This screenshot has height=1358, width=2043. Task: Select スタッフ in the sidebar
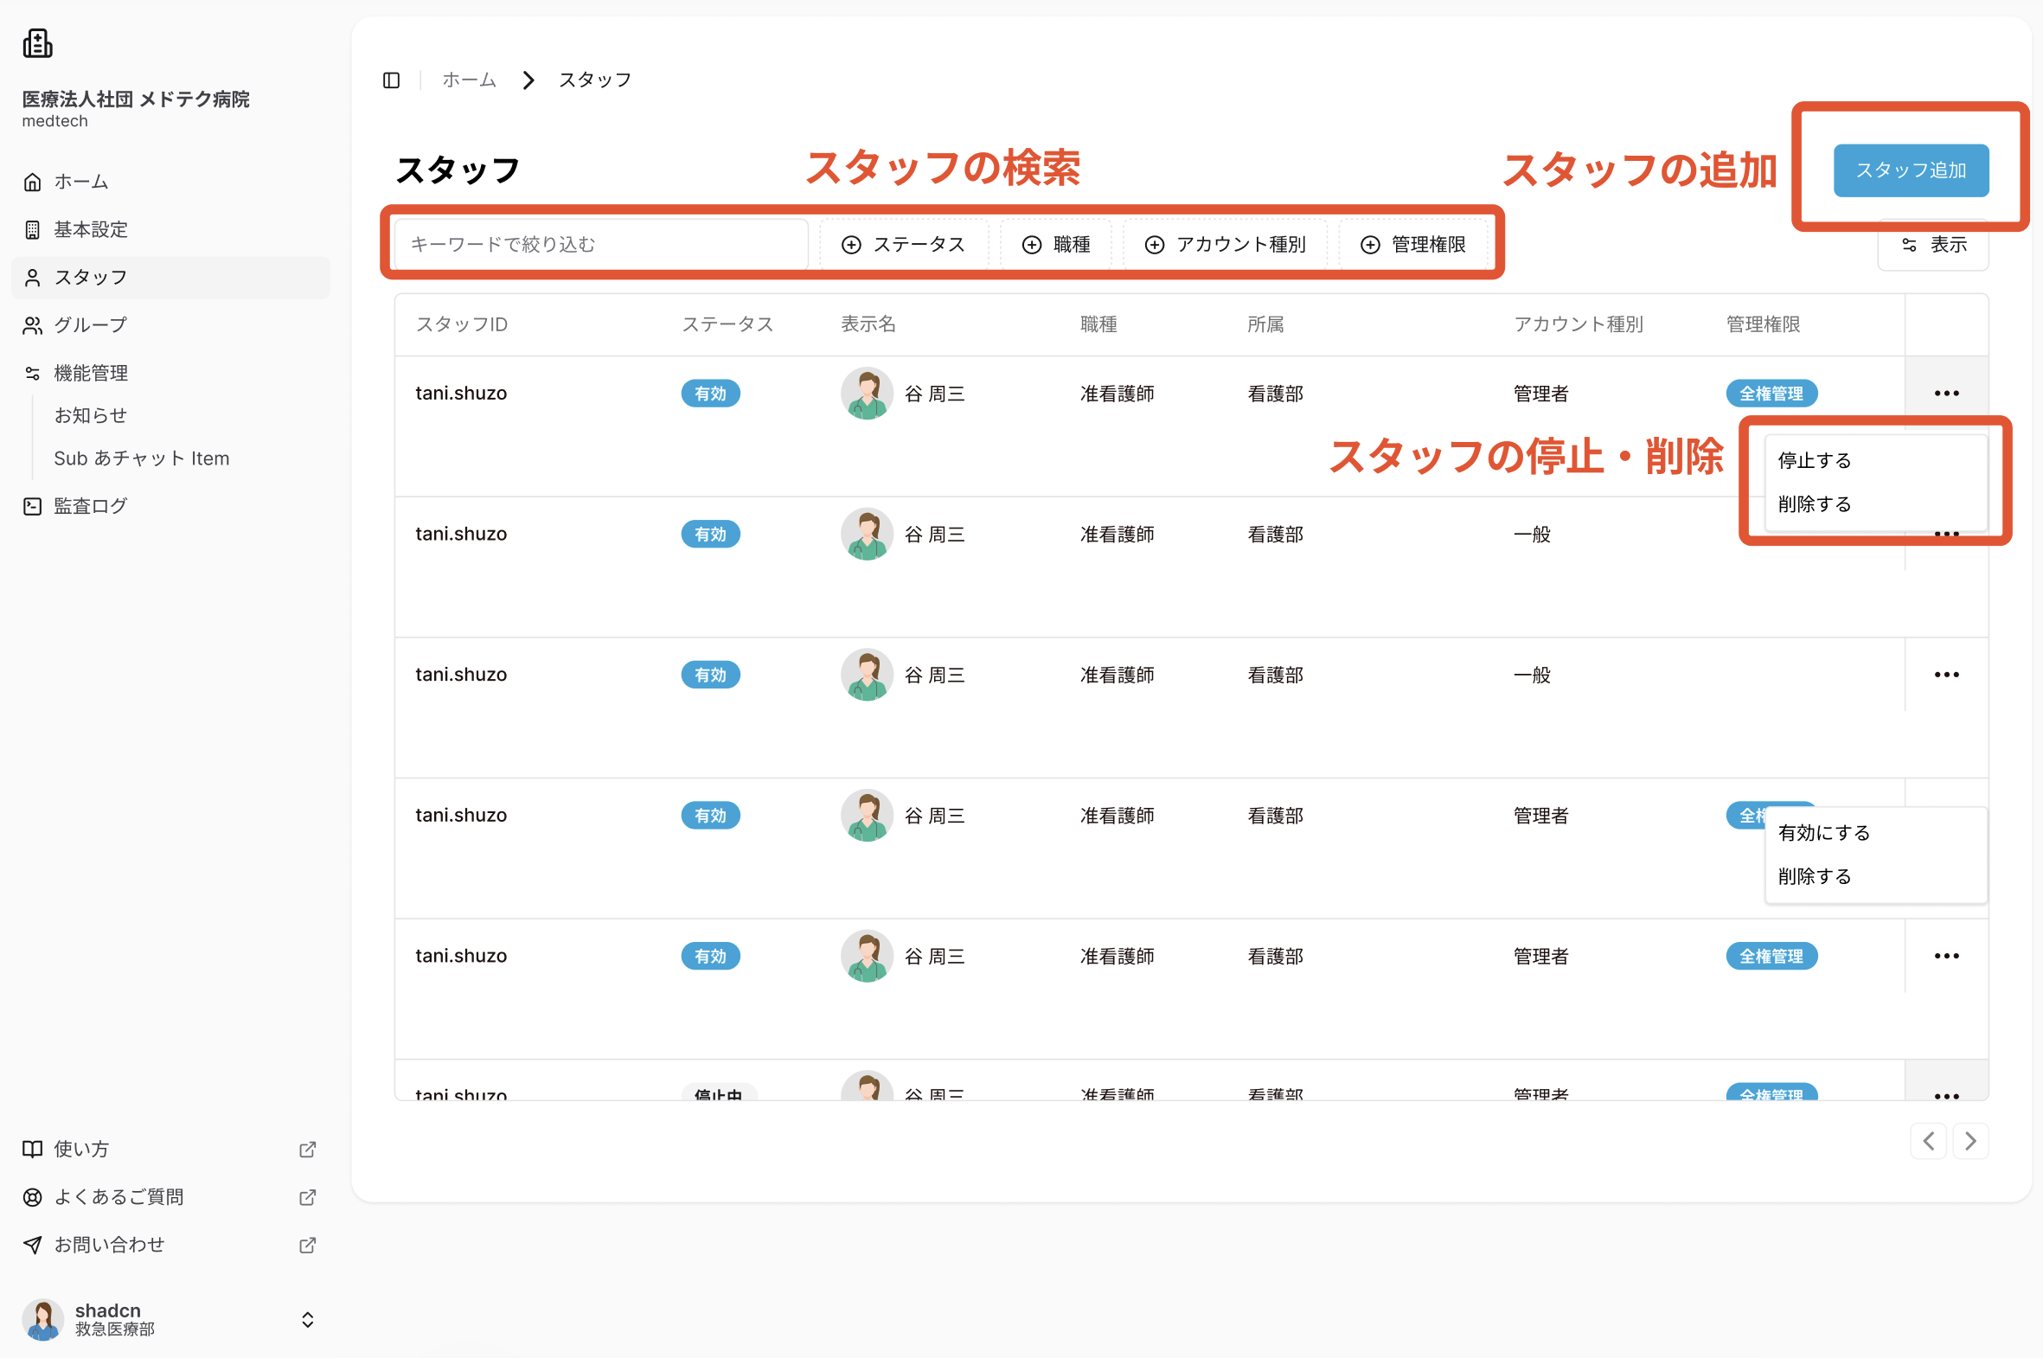coord(170,277)
